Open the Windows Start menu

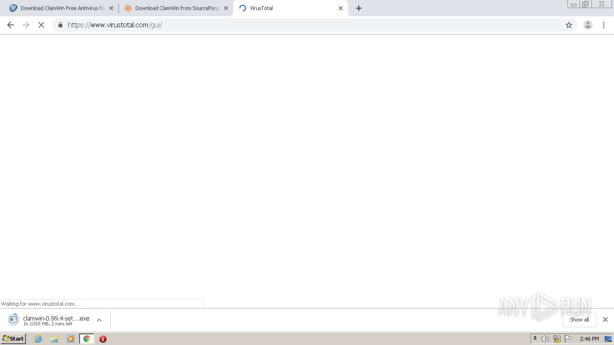[x=13, y=339]
